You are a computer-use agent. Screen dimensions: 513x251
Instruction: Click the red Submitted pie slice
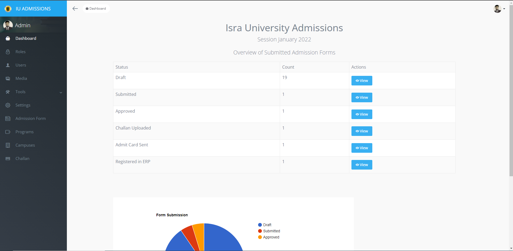click(192, 237)
